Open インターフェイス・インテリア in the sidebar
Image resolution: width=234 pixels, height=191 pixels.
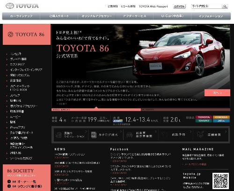26,70
